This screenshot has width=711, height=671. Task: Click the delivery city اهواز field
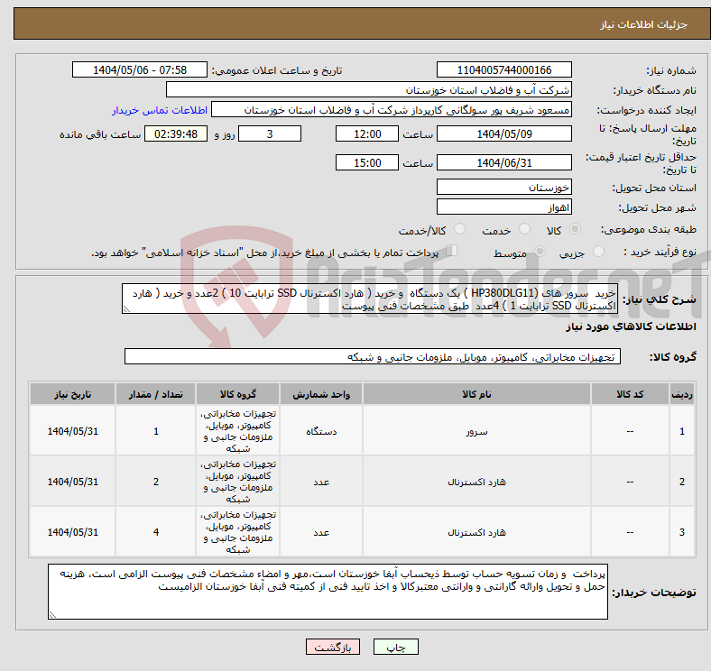point(504,207)
